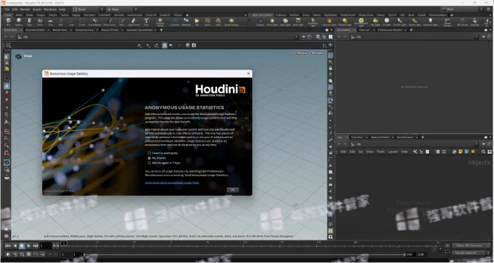Screen dimensions: 494x263
Task: Add an Area Light from the shelf
Action: pyautogui.click(x=298, y=22)
